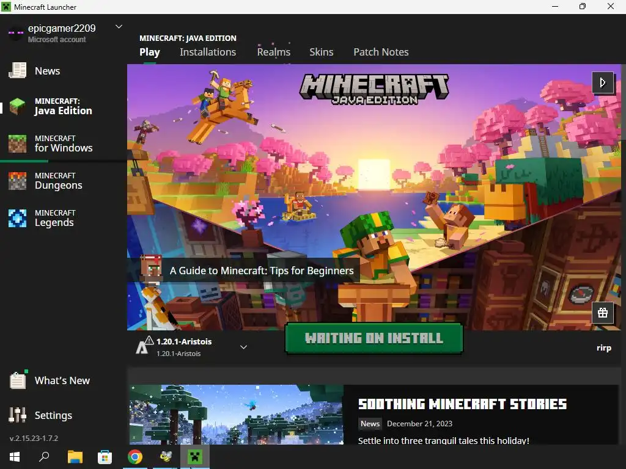Click the launcher version v.2.15.23-1.7.2 text
The height and width of the screenshot is (469, 626).
click(34, 438)
